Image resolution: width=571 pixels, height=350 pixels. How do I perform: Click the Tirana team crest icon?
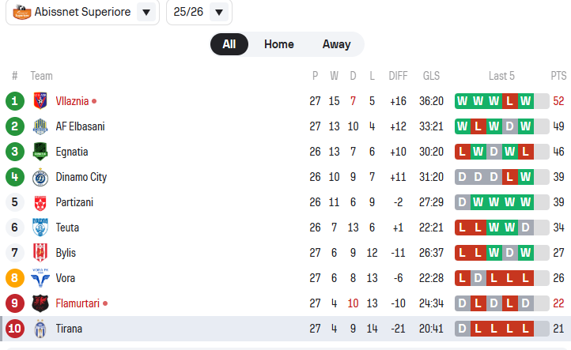tap(40, 329)
